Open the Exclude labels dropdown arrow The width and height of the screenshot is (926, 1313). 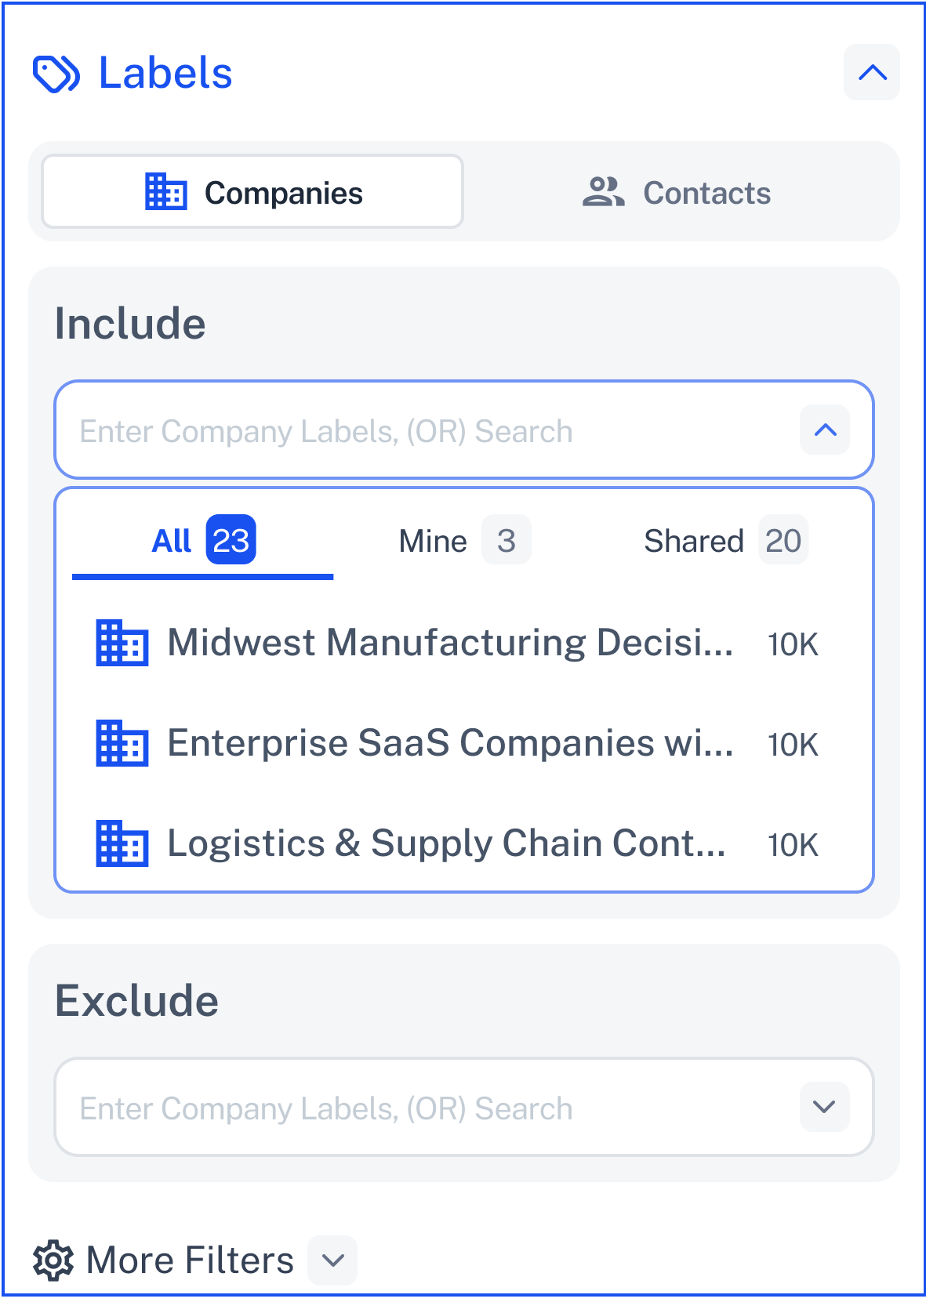click(825, 1107)
